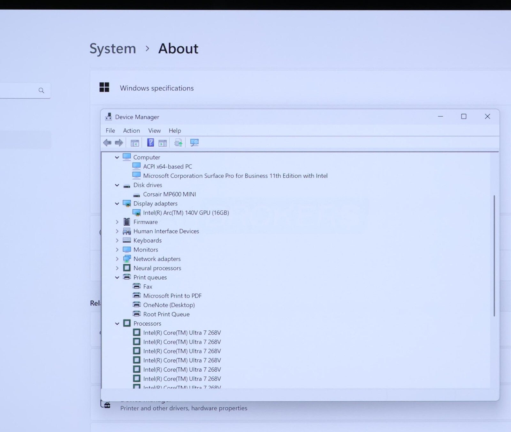511x432 pixels.
Task: Collapse the Print queues node
Action: pos(117,277)
